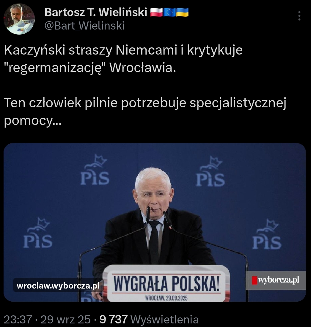Select the tweet text about regermanizację Wrocławia

click(123, 59)
